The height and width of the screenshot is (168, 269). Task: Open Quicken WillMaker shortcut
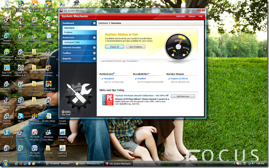pyautogui.click(x=48, y=70)
